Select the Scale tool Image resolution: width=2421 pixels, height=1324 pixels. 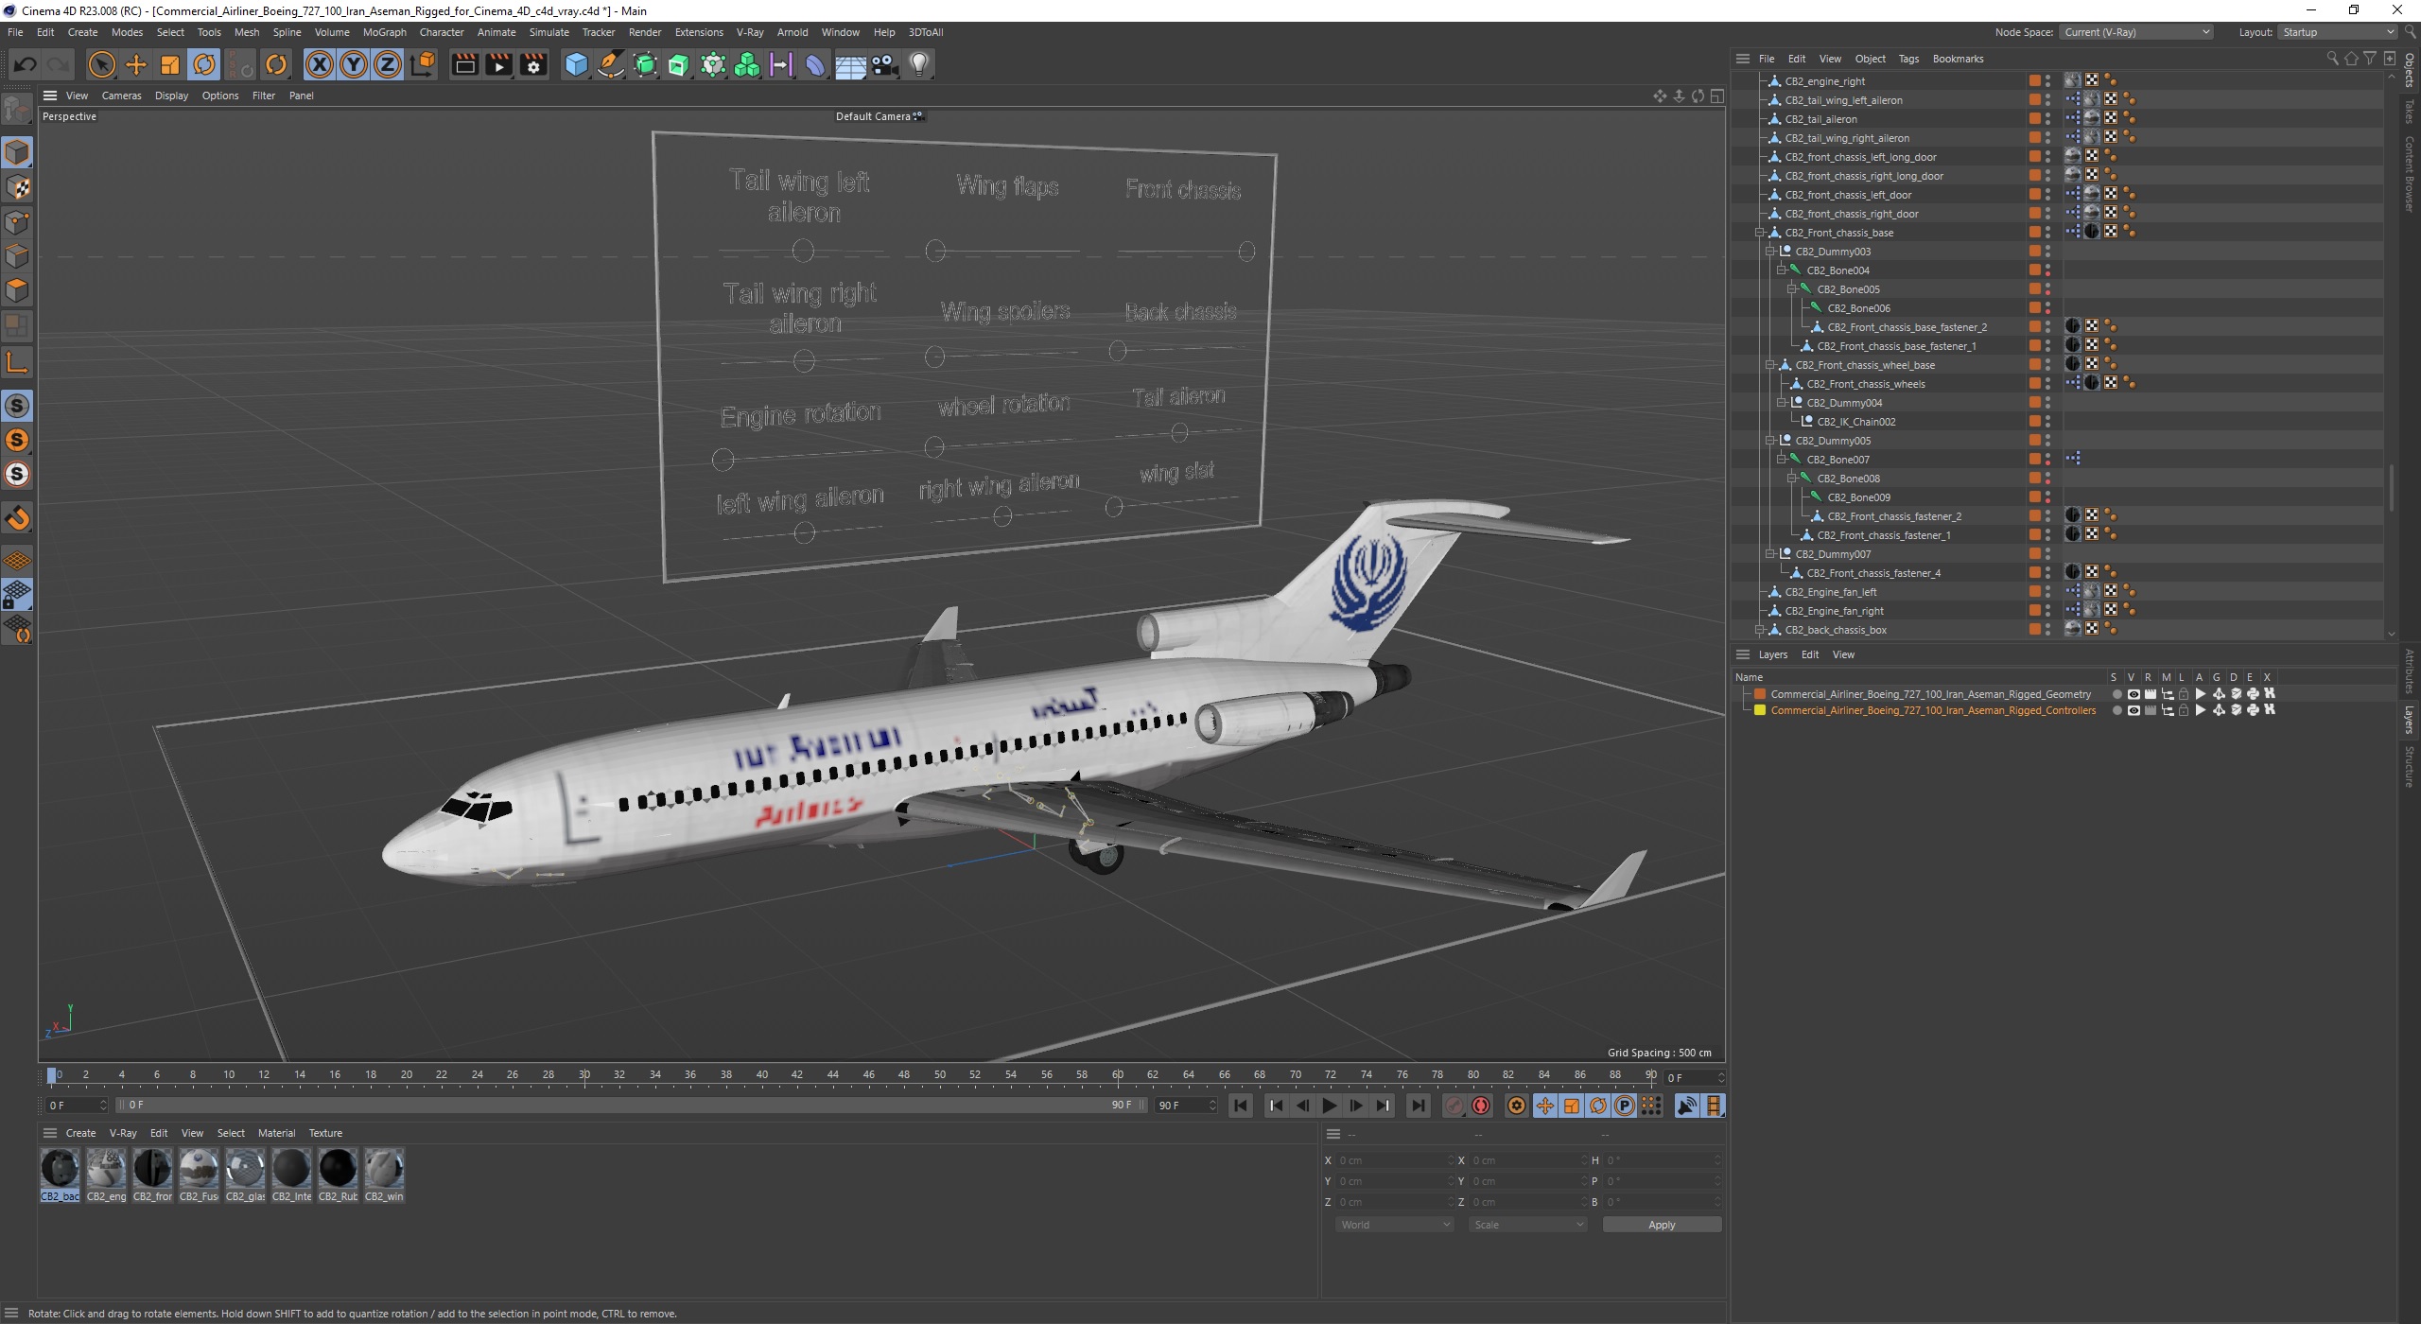coord(170,64)
